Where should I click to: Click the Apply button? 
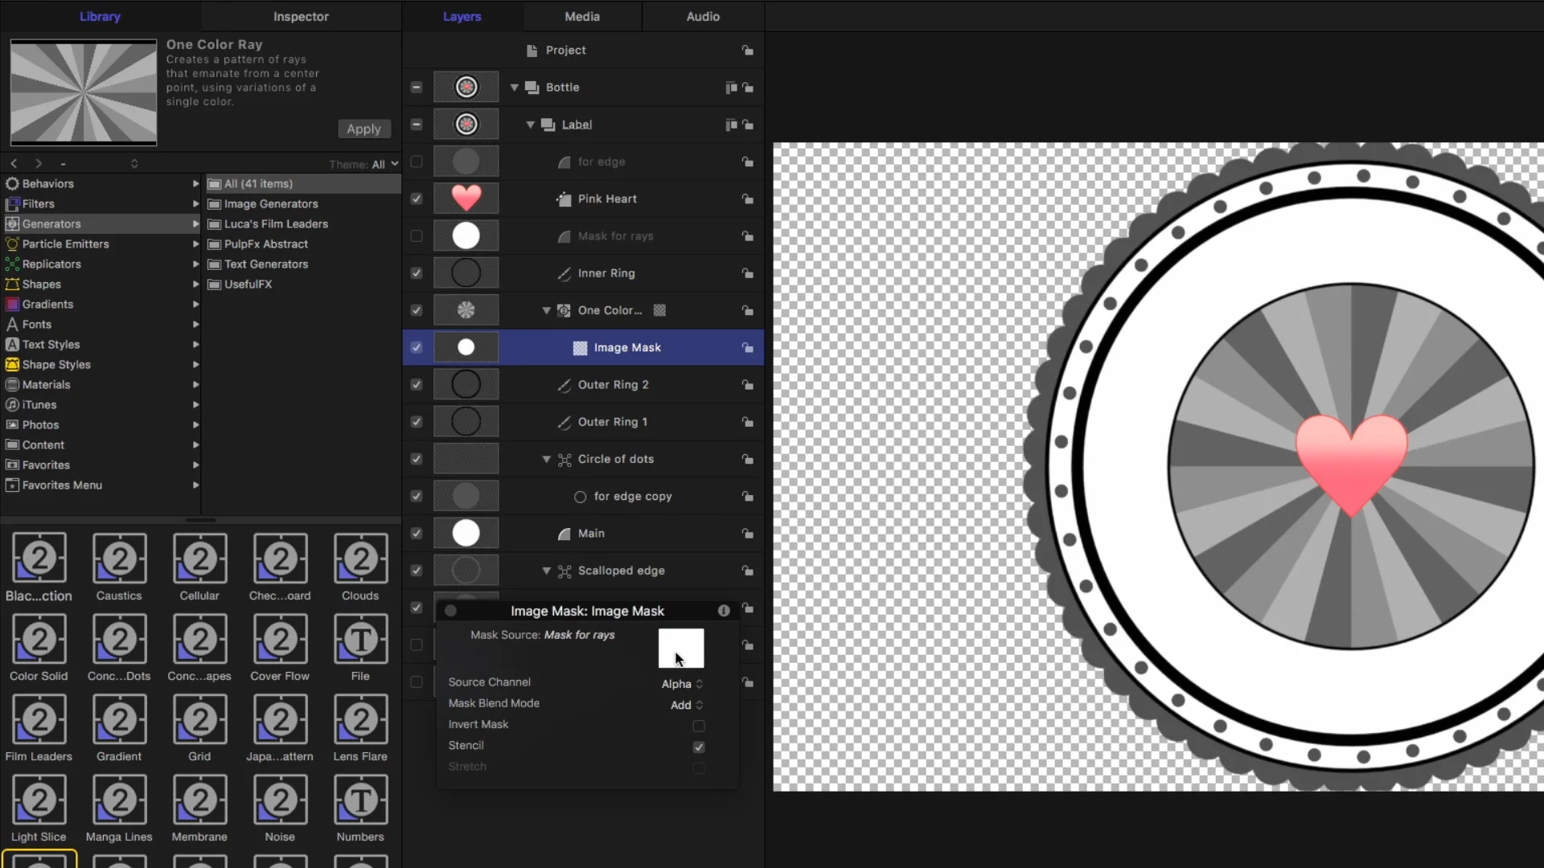[363, 129]
